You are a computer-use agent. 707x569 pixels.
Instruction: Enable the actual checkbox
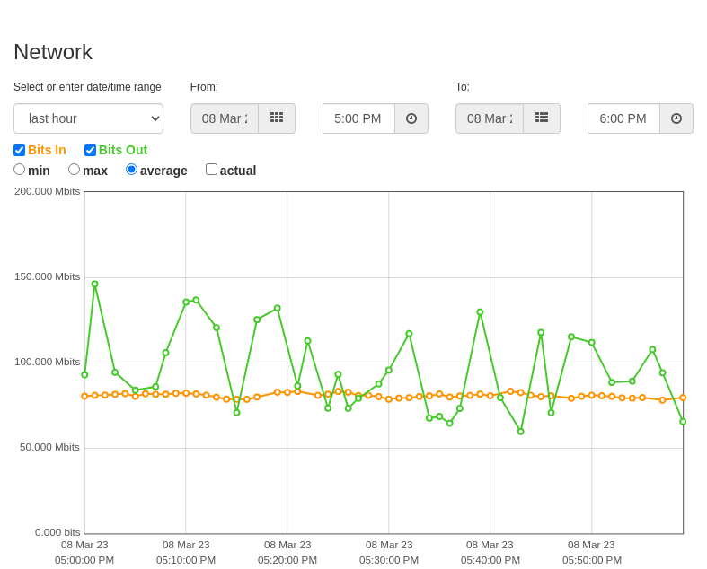pos(211,170)
